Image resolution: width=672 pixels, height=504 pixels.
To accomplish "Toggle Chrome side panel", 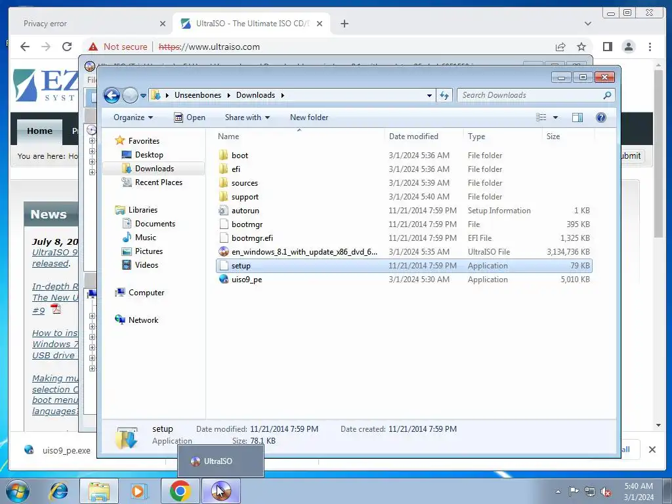I will (x=607, y=47).
